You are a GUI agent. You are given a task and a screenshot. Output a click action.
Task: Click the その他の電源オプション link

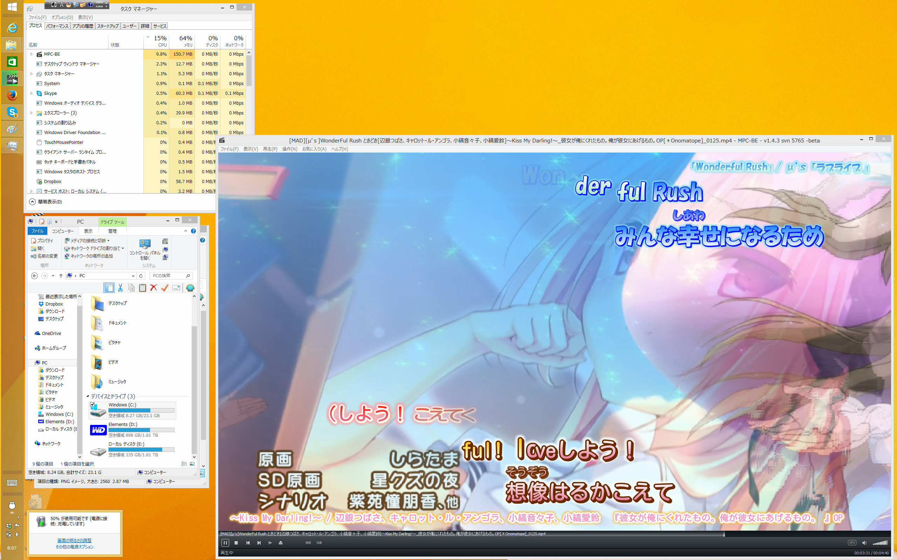[75, 547]
